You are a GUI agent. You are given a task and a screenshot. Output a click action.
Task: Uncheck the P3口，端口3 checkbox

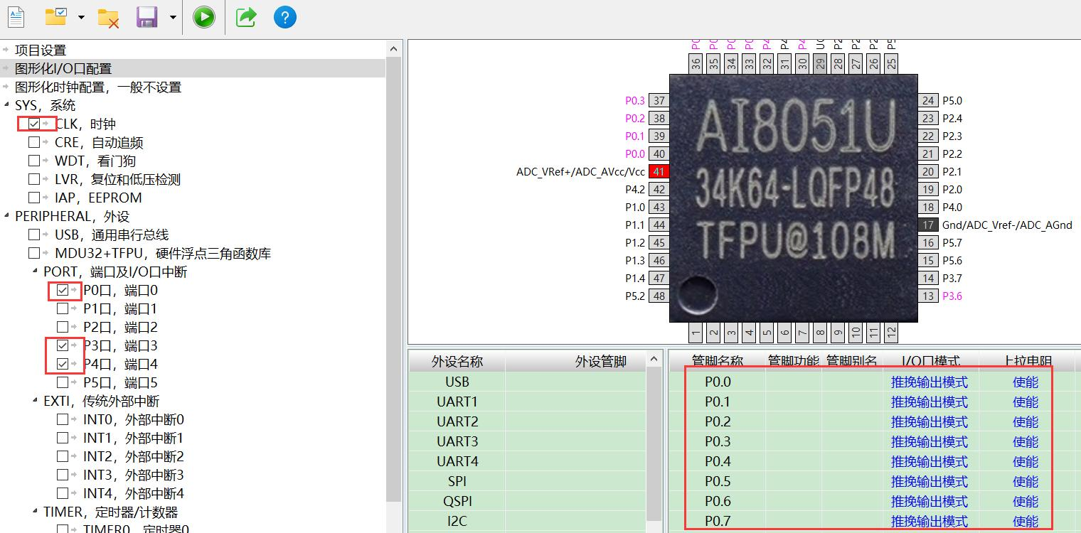pos(63,345)
